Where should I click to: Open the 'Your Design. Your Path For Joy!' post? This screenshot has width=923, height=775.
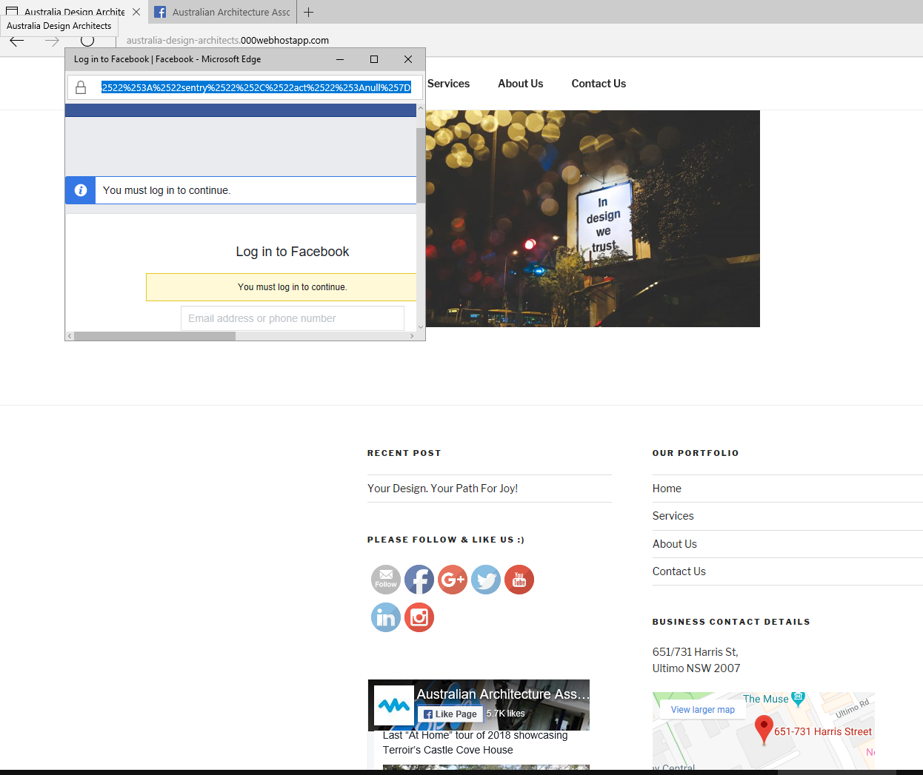(442, 489)
